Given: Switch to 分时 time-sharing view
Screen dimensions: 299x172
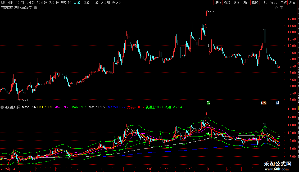Looking at the screenshot, I should [11, 2].
